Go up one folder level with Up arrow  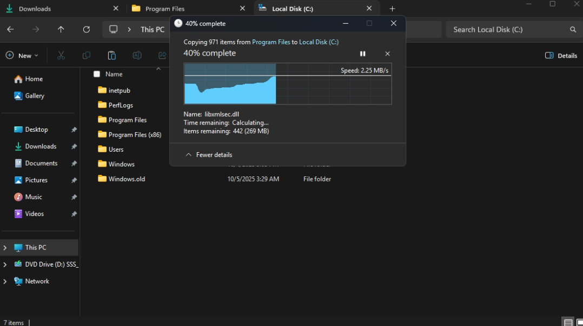pos(61,30)
